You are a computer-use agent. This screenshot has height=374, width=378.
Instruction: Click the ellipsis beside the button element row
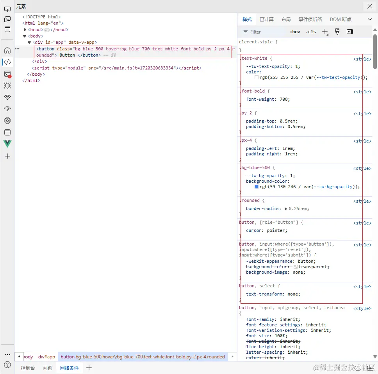pyautogui.click(x=17, y=49)
